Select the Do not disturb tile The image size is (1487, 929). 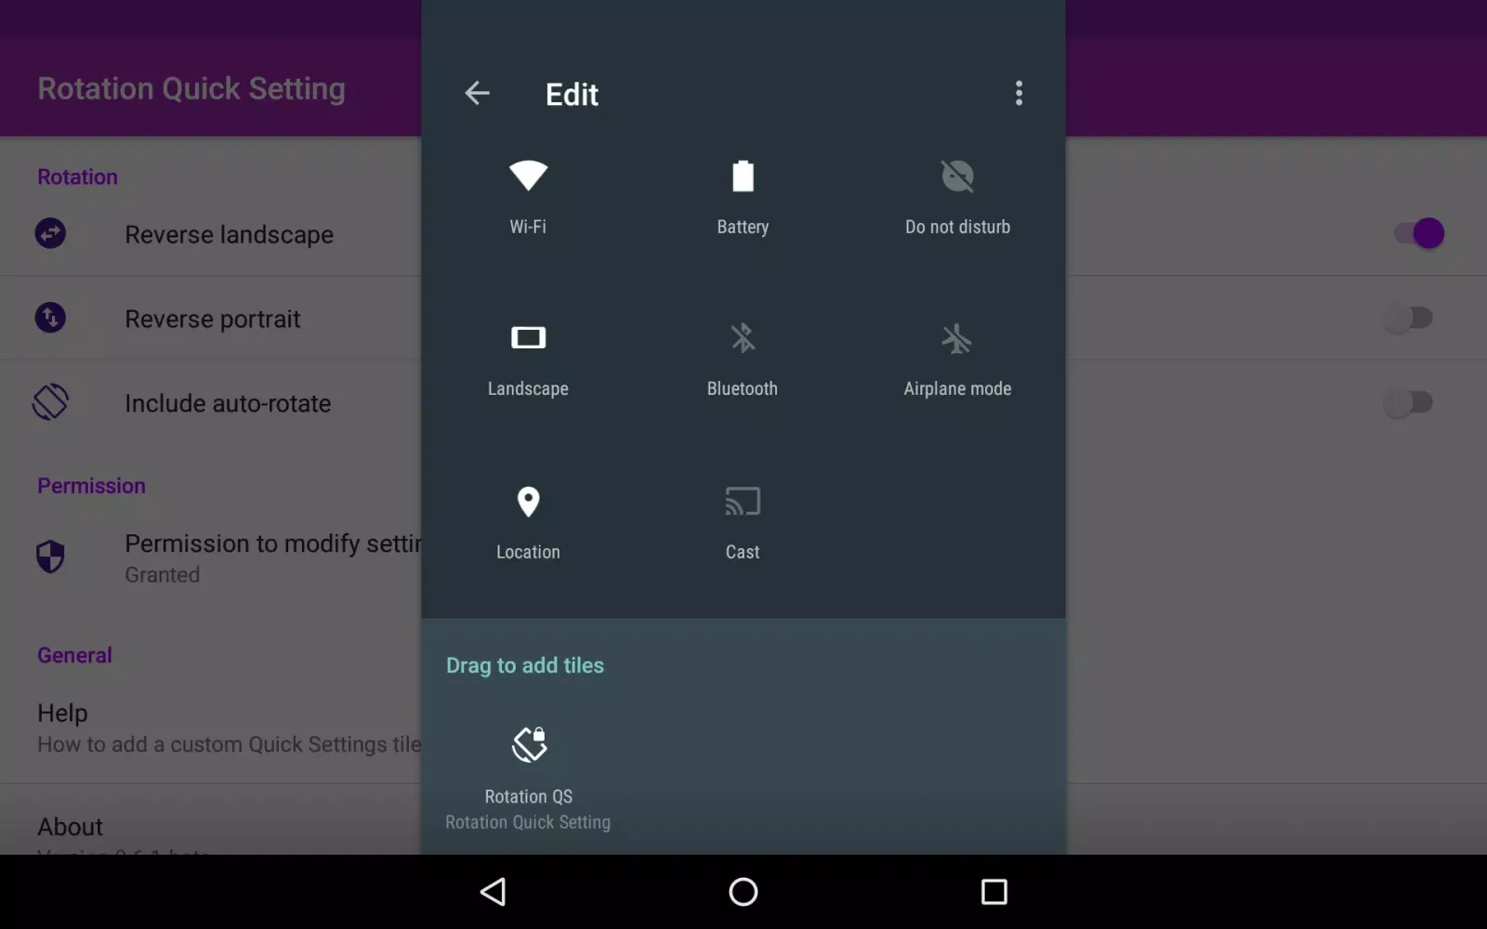pyautogui.click(x=957, y=197)
